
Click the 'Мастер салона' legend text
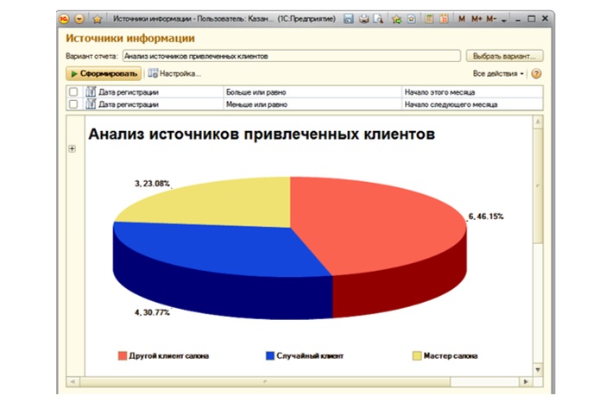451,355
